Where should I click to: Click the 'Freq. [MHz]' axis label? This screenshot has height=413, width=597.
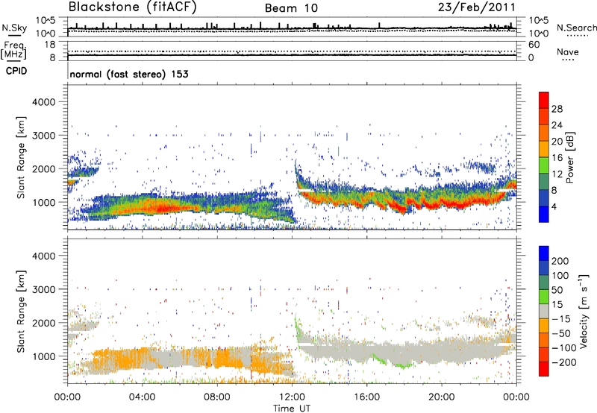(x=13, y=51)
